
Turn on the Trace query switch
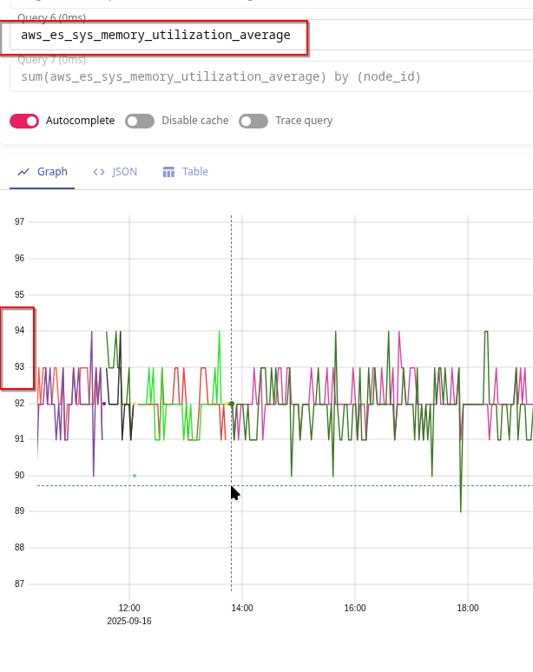click(x=253, y=121)
